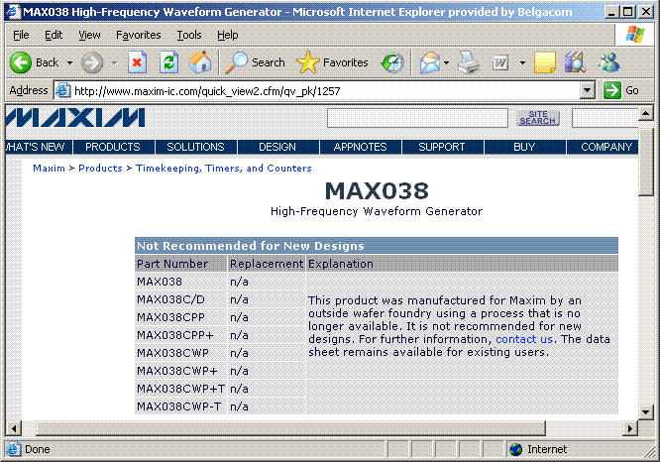This screenshot has height=462, width=660.
Task: Click the MAX038 page heading
Action: point(377,191)
